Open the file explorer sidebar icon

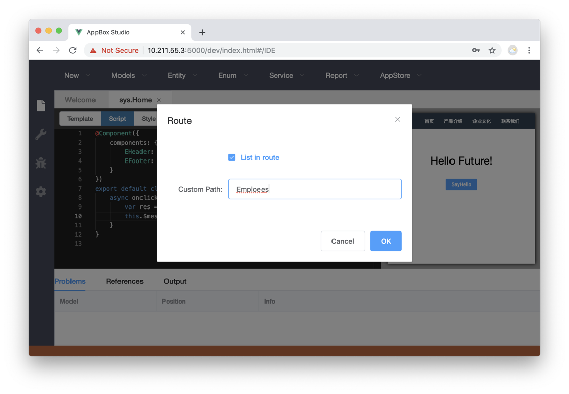(41, 106)
